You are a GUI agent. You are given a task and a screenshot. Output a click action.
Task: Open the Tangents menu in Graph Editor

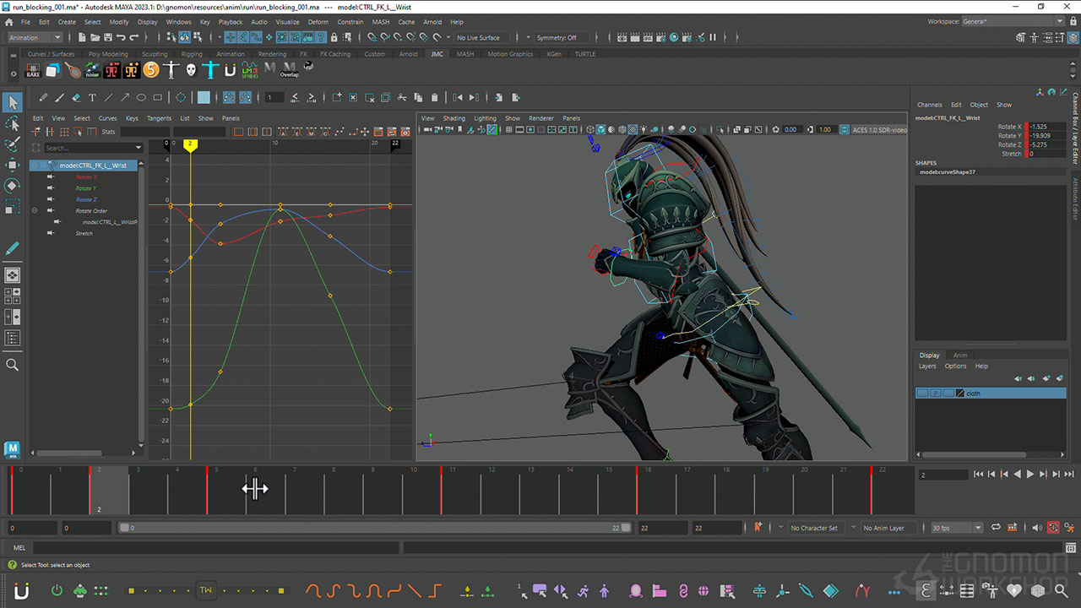point(159,118)
